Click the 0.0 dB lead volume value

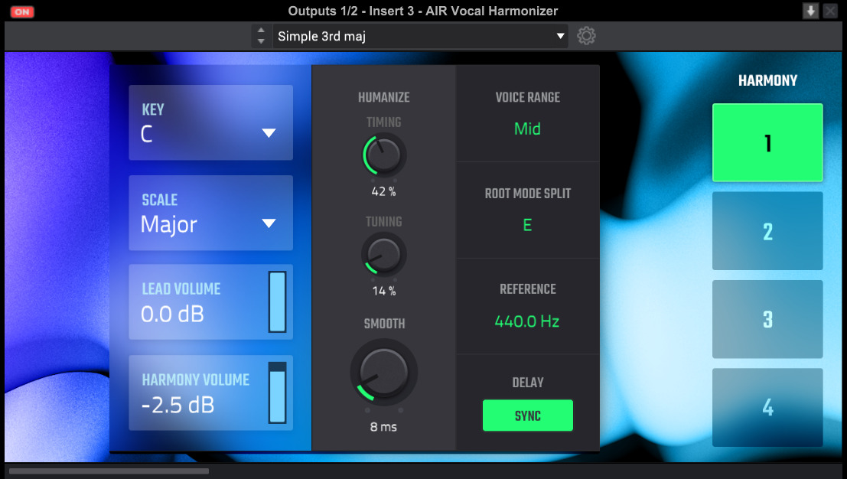(172, 314)
